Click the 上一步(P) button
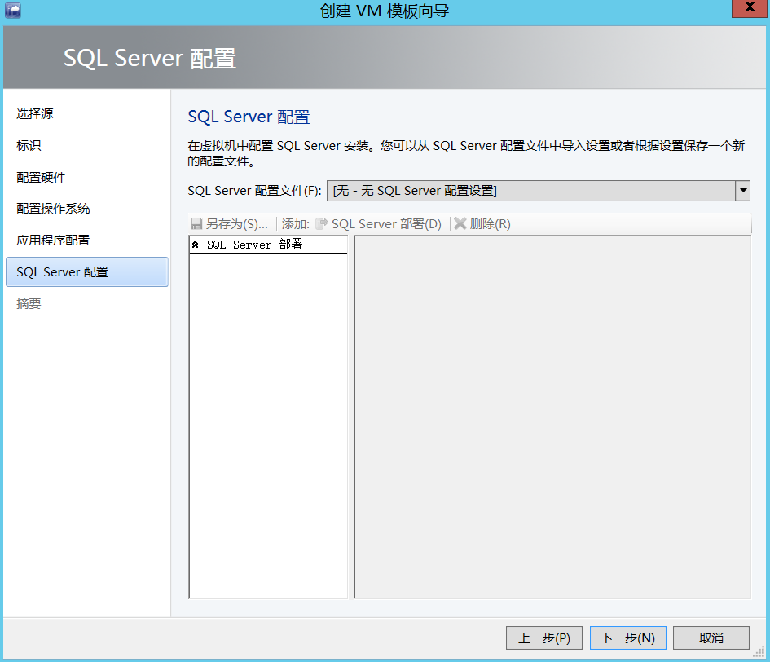The image size is (770, 662). click(544, 638)
